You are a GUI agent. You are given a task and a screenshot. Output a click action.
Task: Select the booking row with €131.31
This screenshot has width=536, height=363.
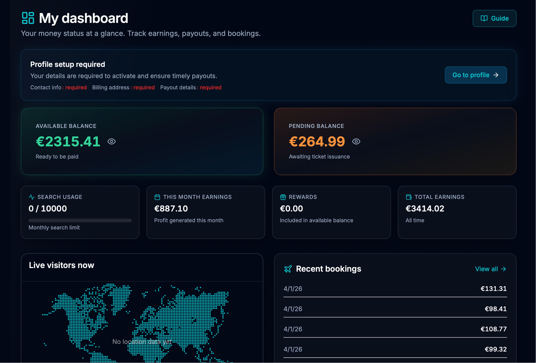(395, 289)
